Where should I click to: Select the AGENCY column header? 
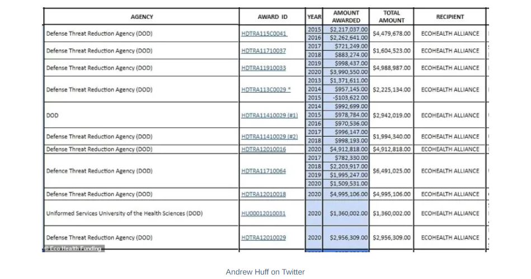pyautogui.click(x=142, y=17)
